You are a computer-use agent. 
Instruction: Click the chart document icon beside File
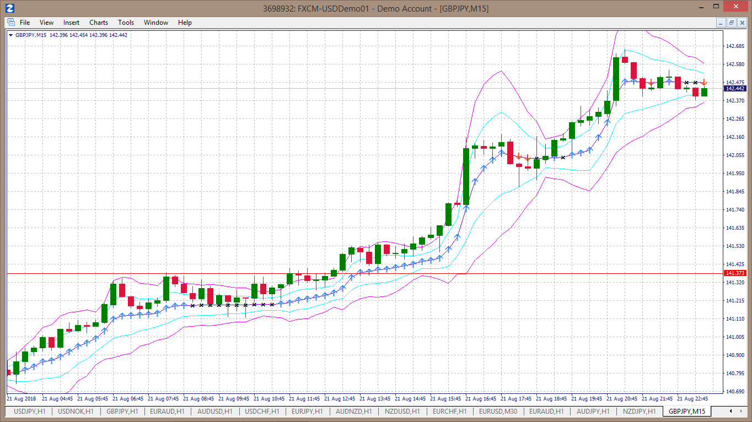pyautogui.click(x=11, y=23)
